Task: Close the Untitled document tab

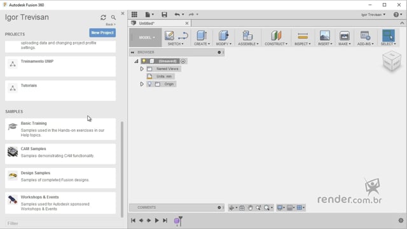Action: [x=186, y=24]
